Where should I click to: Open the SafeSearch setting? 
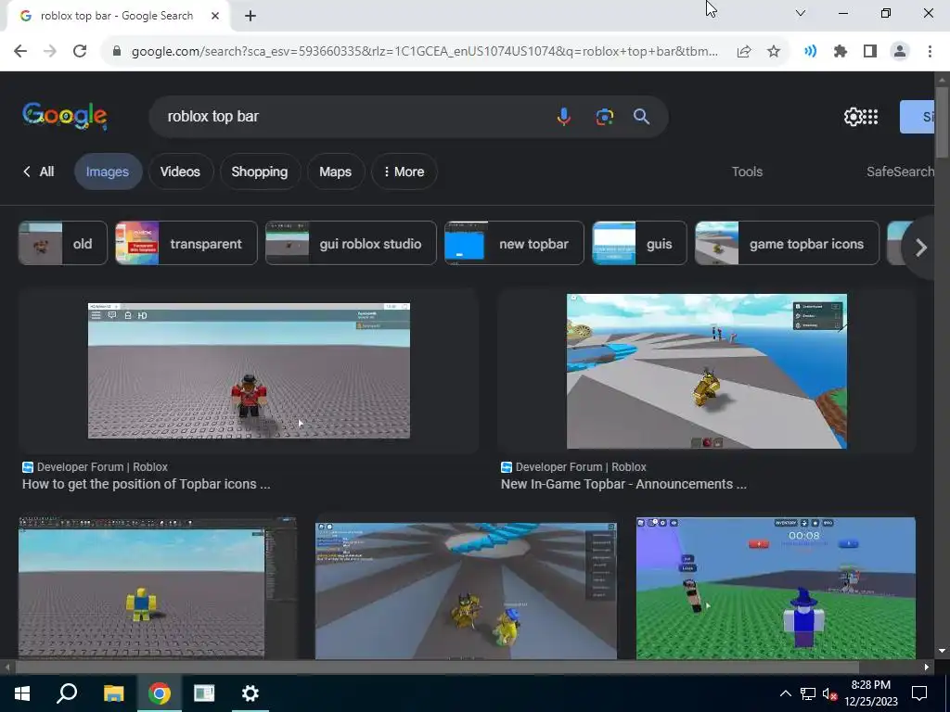pos(900,172)
